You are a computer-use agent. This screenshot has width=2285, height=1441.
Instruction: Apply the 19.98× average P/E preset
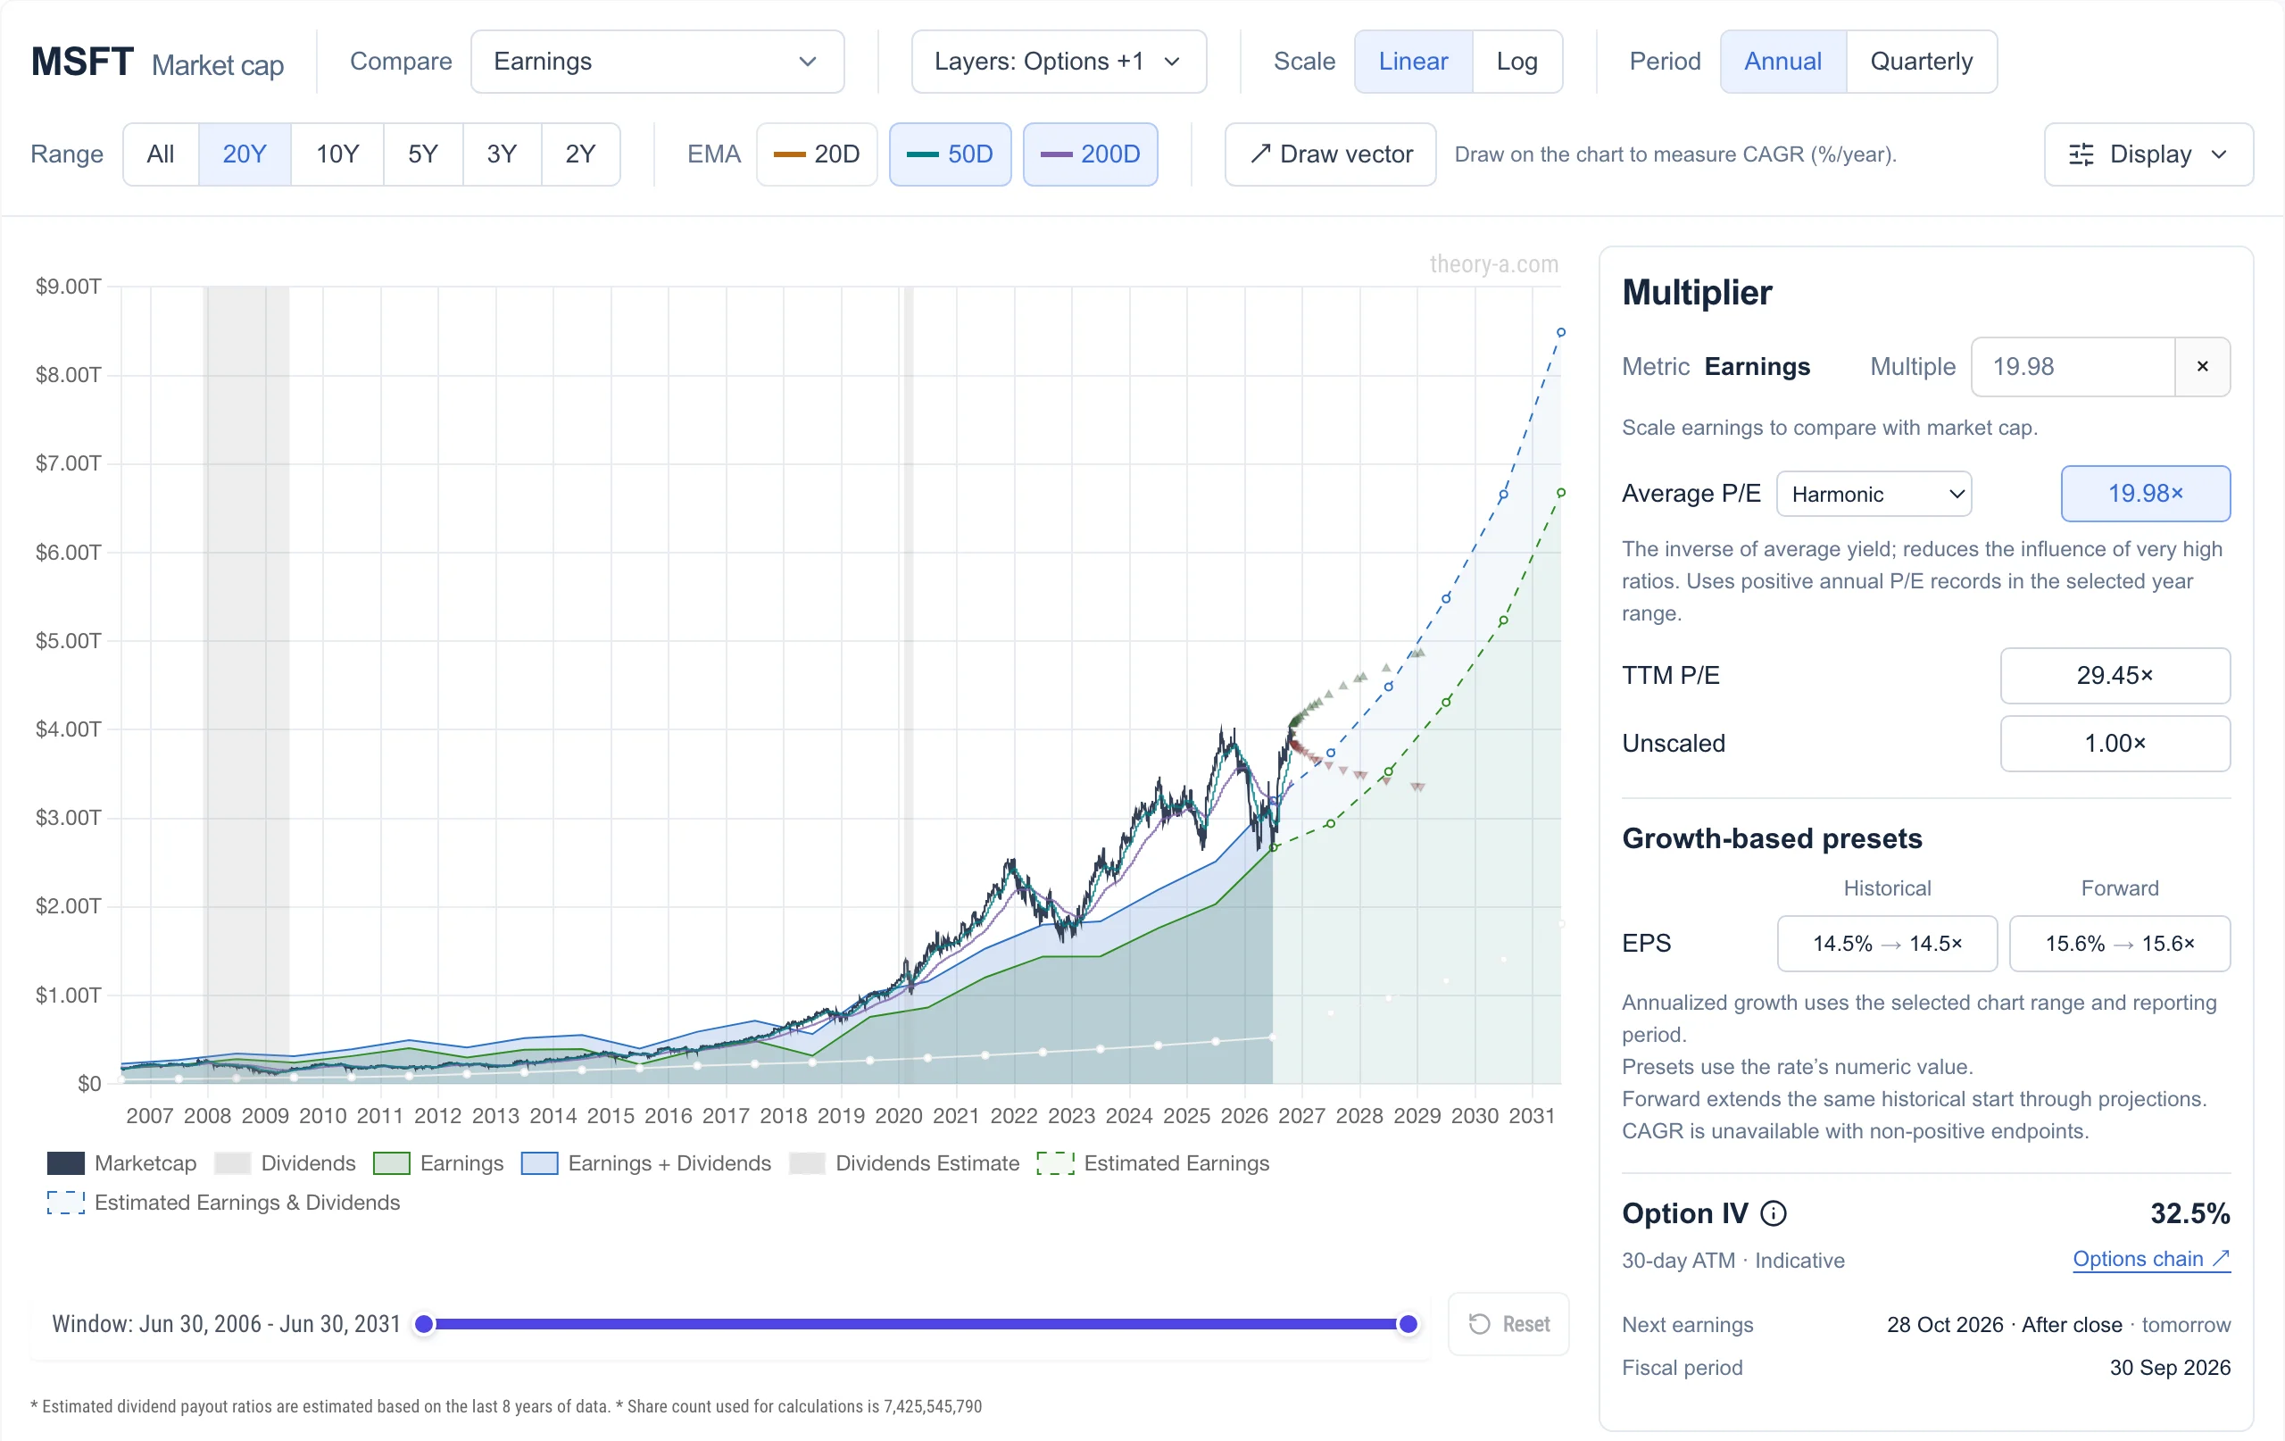(2145, 494)
